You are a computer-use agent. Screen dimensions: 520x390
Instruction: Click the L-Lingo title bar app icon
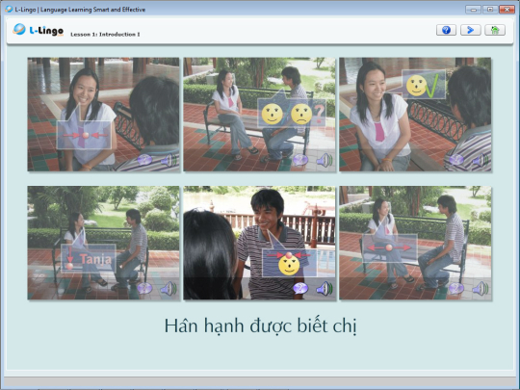(x=9, y=10)
